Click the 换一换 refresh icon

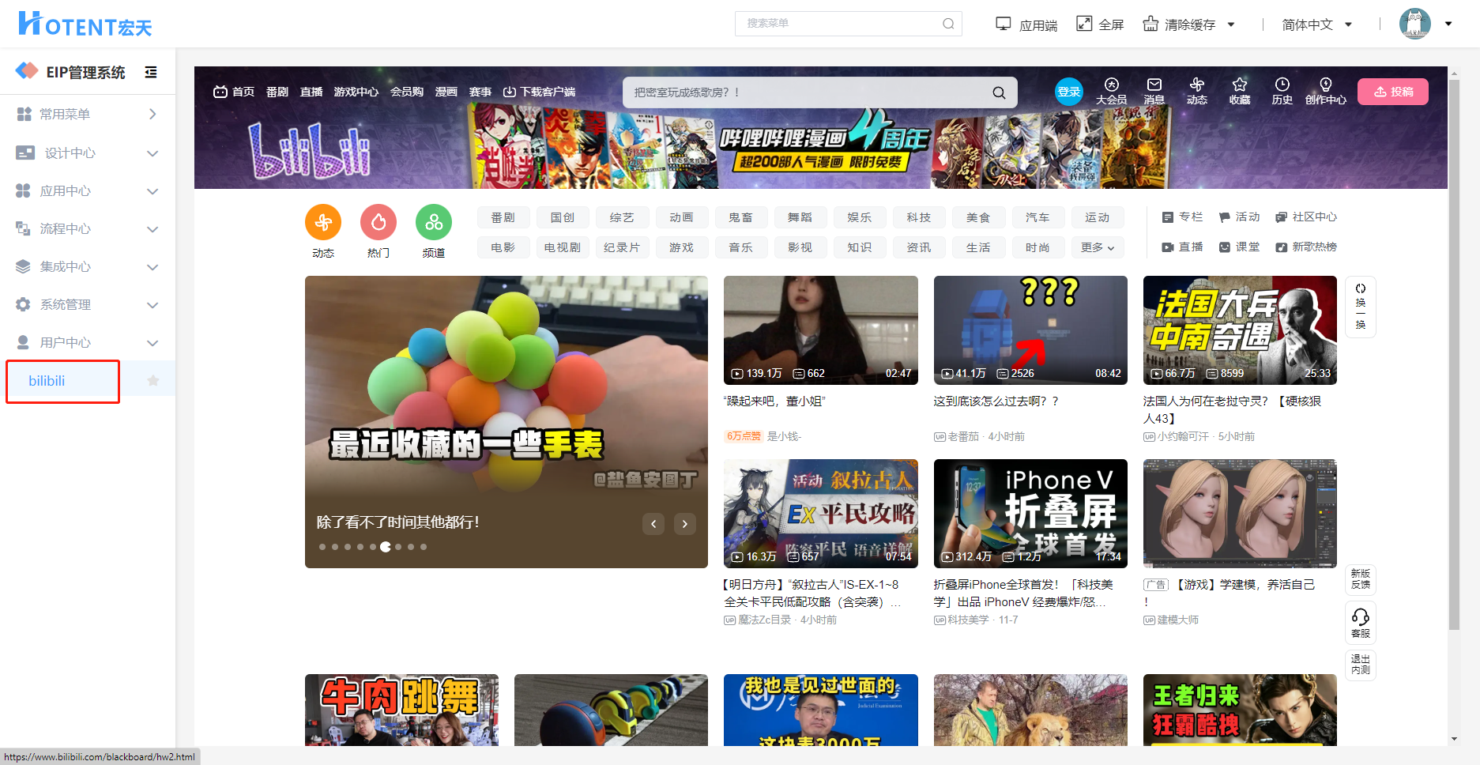pos(1361,288)
